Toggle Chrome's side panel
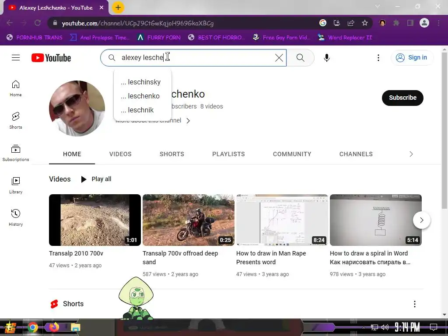The image size is (448, 336). click(x=410, y=23)
